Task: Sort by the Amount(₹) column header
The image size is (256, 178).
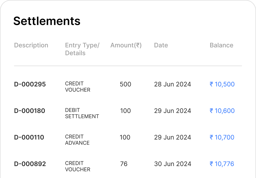Action: tap(126, 45)
